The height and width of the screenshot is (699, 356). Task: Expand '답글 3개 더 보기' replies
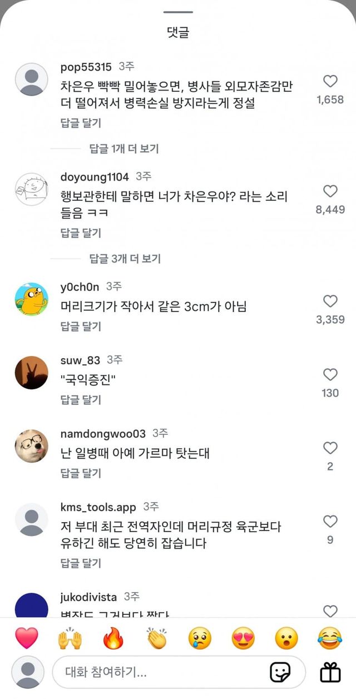tap(125, 259)
